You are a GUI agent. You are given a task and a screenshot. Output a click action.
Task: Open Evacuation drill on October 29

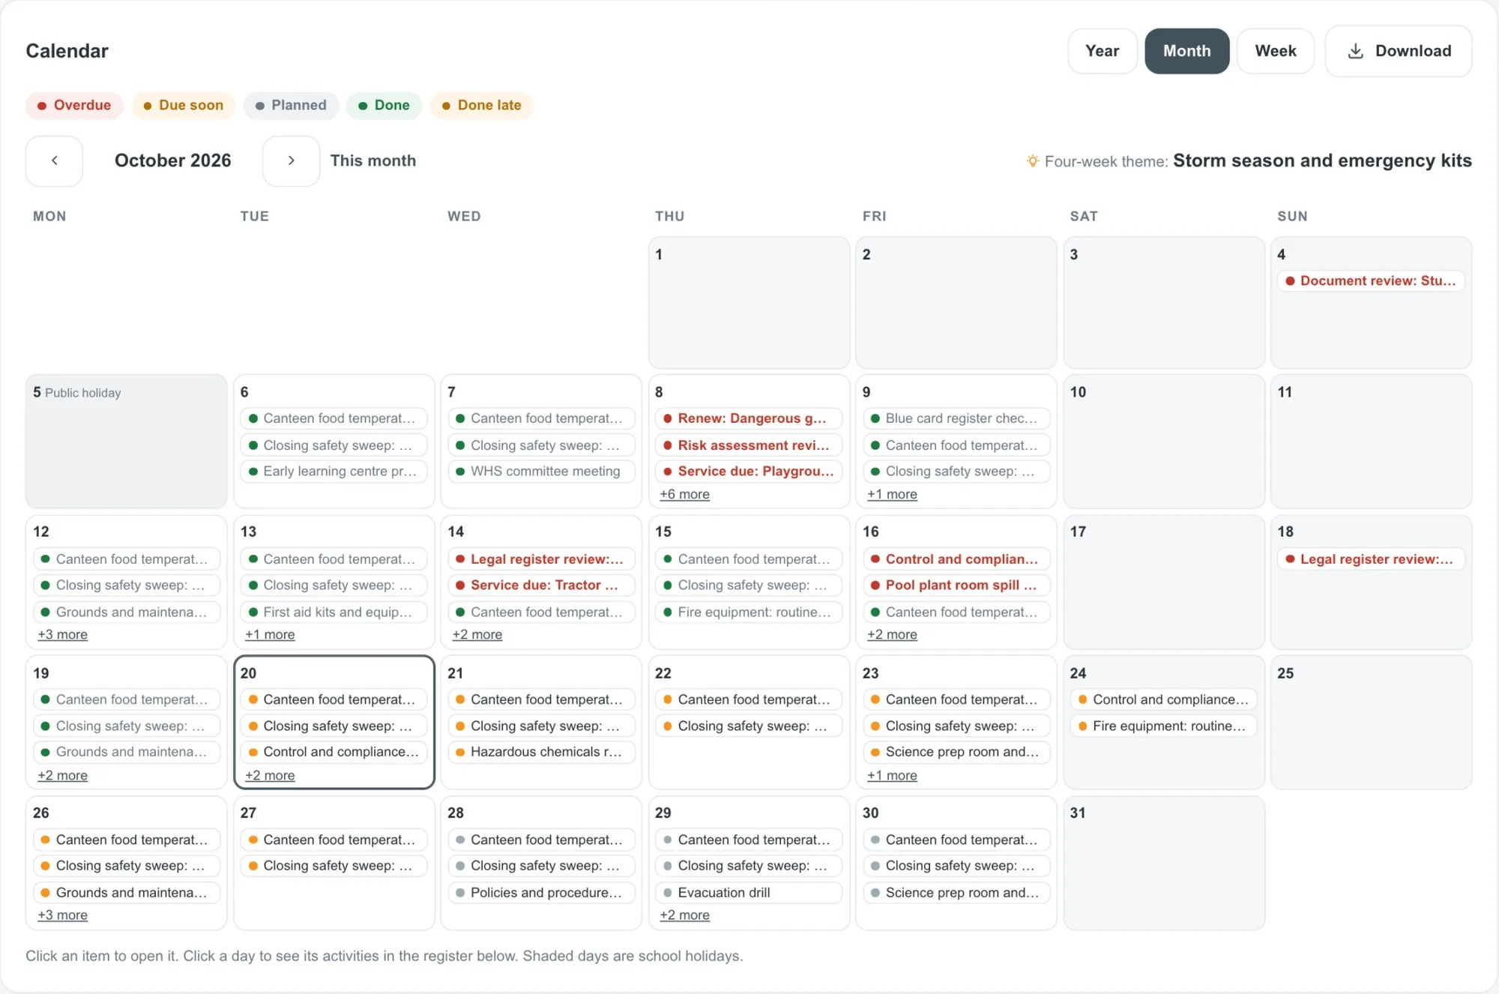point(749,892)
